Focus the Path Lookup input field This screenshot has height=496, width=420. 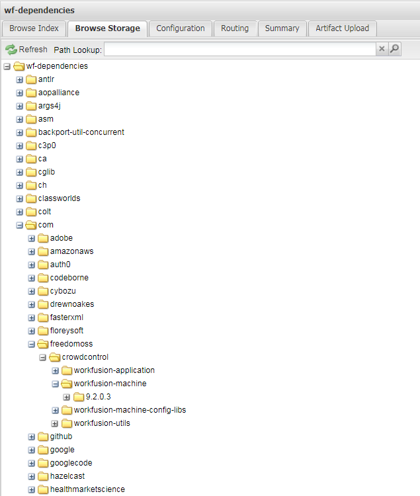(240, 50)
